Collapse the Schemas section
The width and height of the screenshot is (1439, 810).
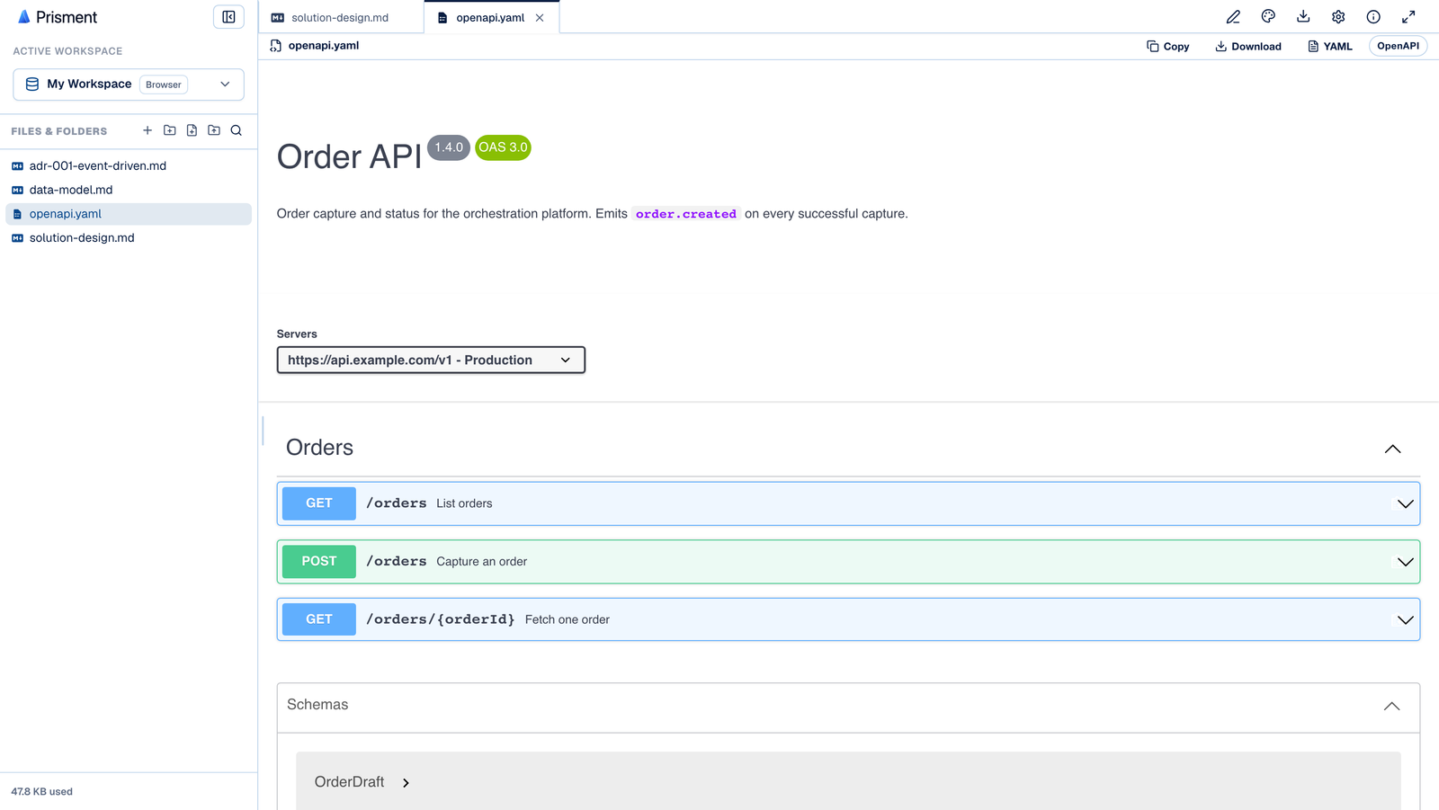pyautogui.click(x=1391, y=706)
